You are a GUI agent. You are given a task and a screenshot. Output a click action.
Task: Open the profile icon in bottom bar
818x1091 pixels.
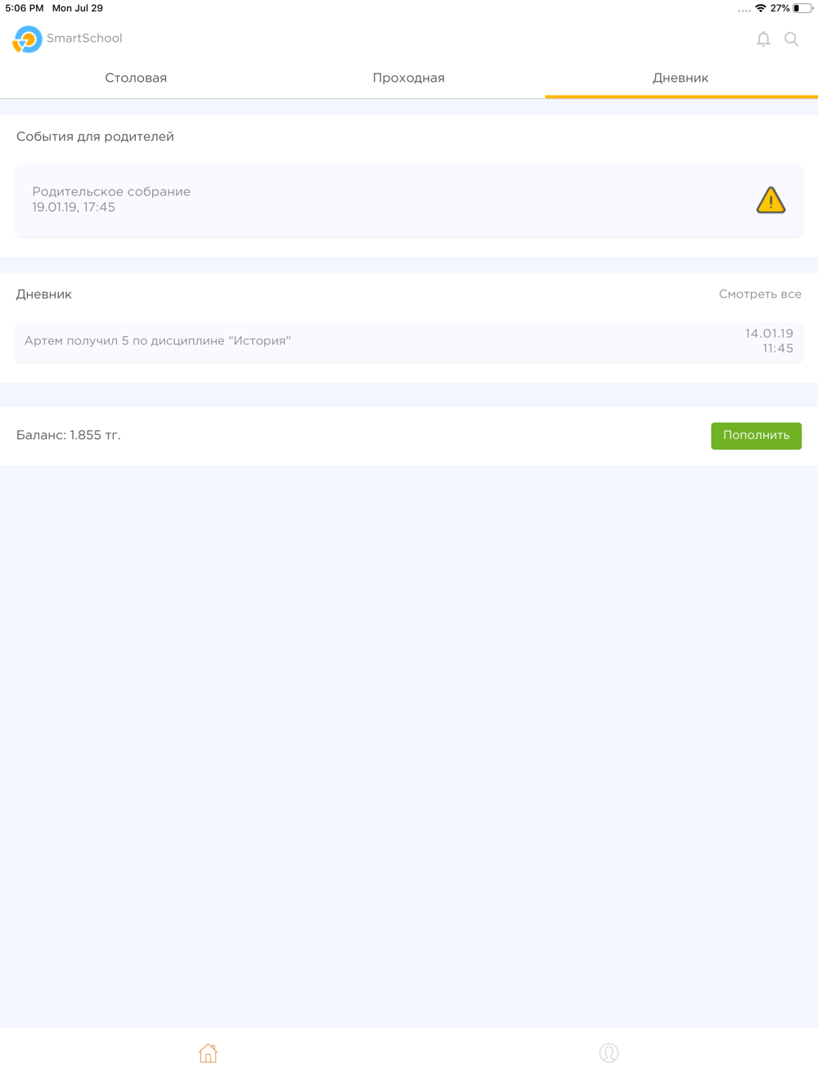(609, 1053)
